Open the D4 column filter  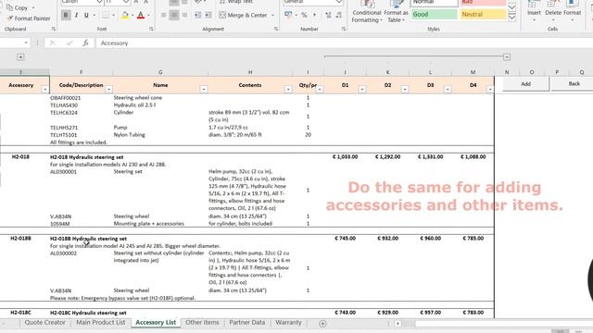(x=490, y=89)
